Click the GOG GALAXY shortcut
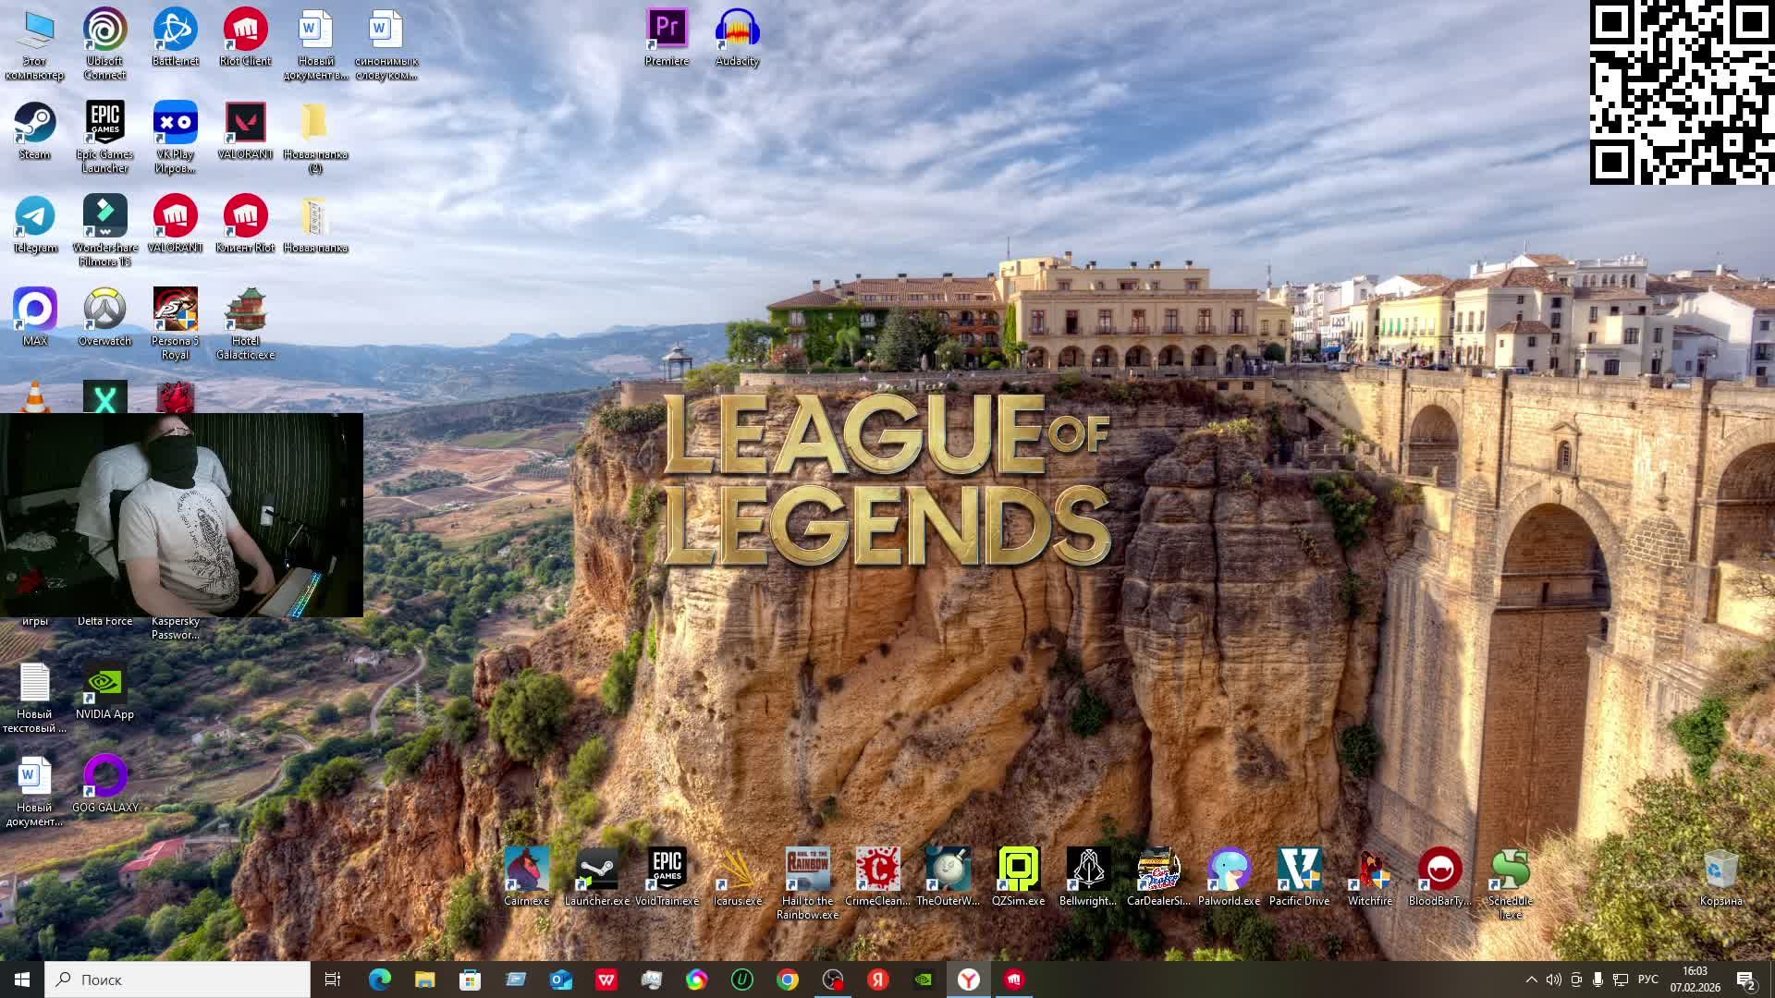Viewport: 1775px width, 998px height. point(104,777)
